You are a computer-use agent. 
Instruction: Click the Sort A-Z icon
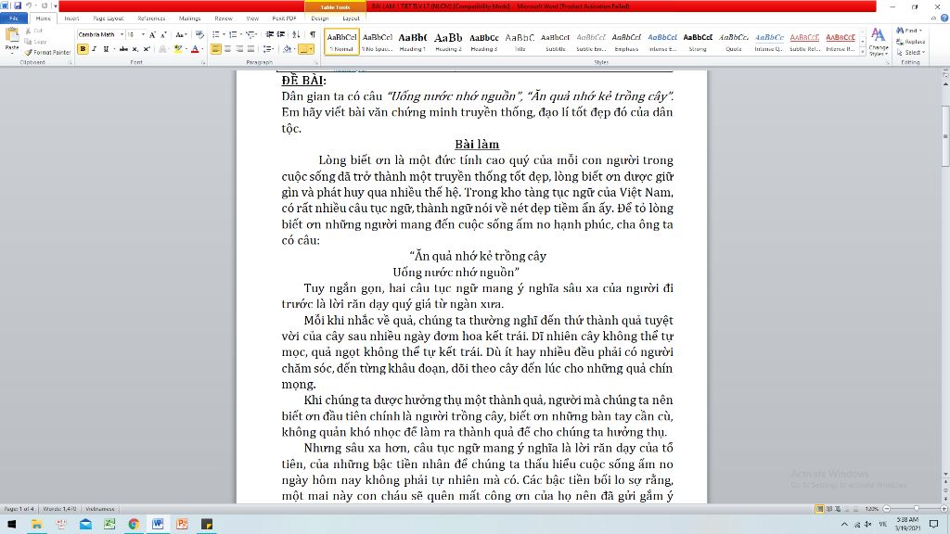(x=296, y=35)
